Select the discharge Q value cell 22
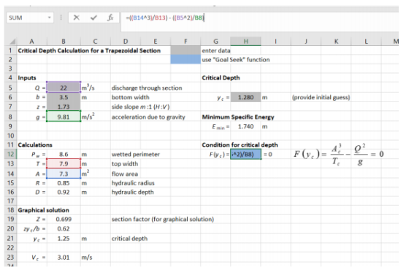The width and height of the screenshot is (409, 270). (x=64, y=88)
